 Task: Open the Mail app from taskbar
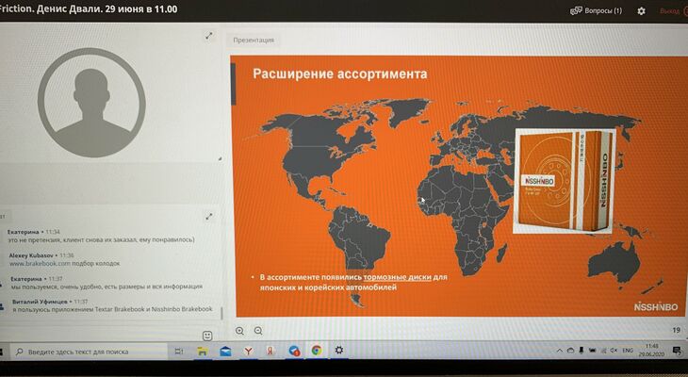click(x=225, y=352)
